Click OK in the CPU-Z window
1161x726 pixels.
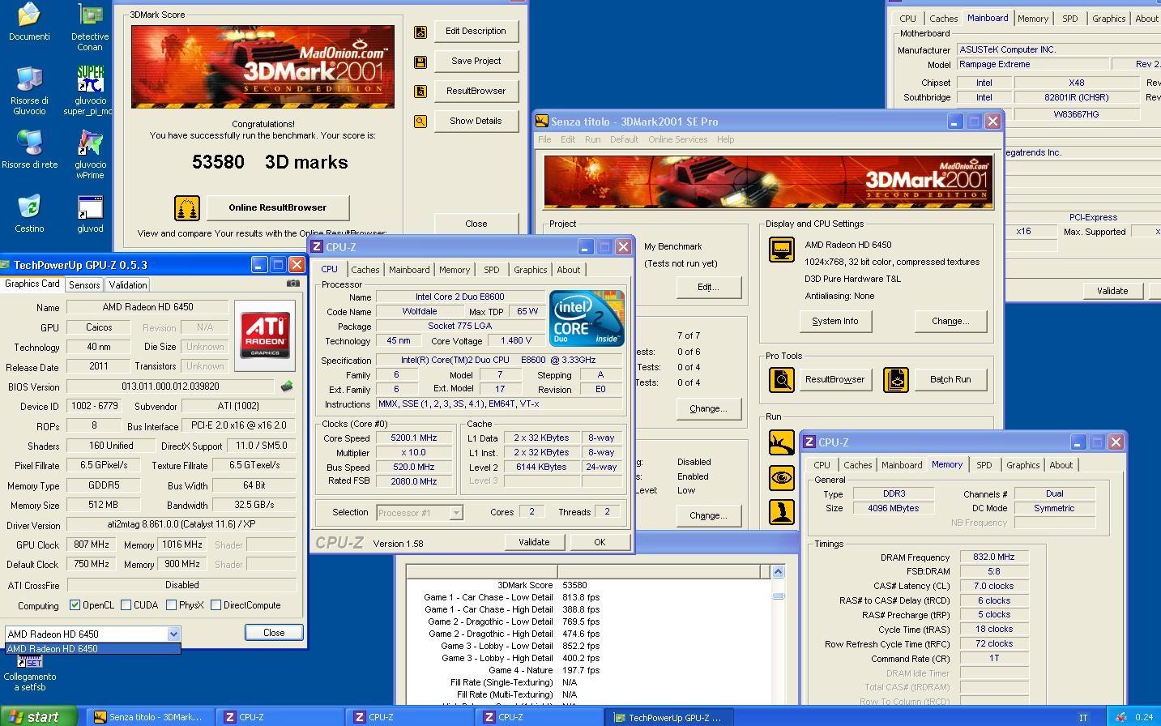600,543
